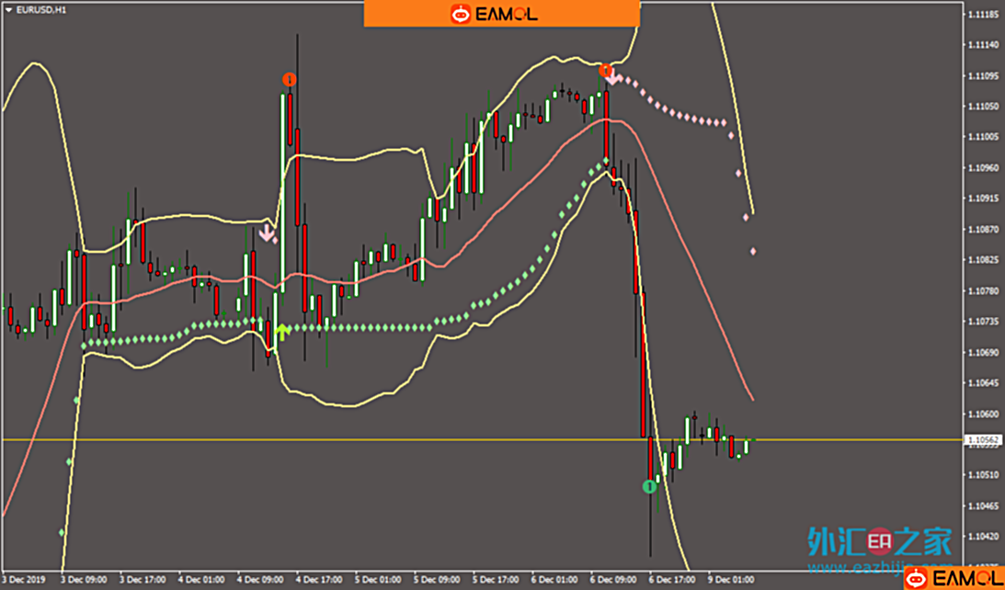The height and width of the screenshot is (590, 1005).
Task: Click the 1.11005 price axis label
Action: pyautogui.click(x=983, y=136)
